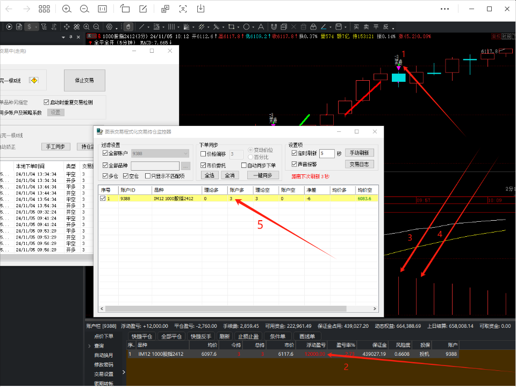Viewport: 516px width, 387px height.
Task: Click the rotate image icon
Action: [125, 9]
